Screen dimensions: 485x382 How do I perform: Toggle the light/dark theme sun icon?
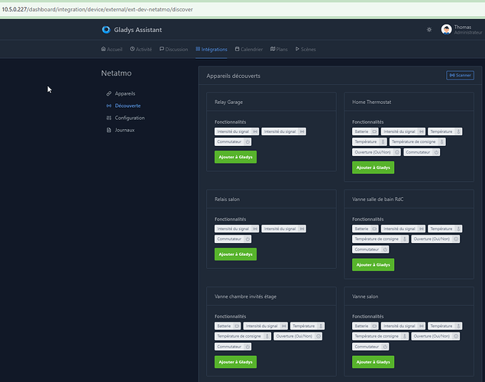tap(429, 30)
